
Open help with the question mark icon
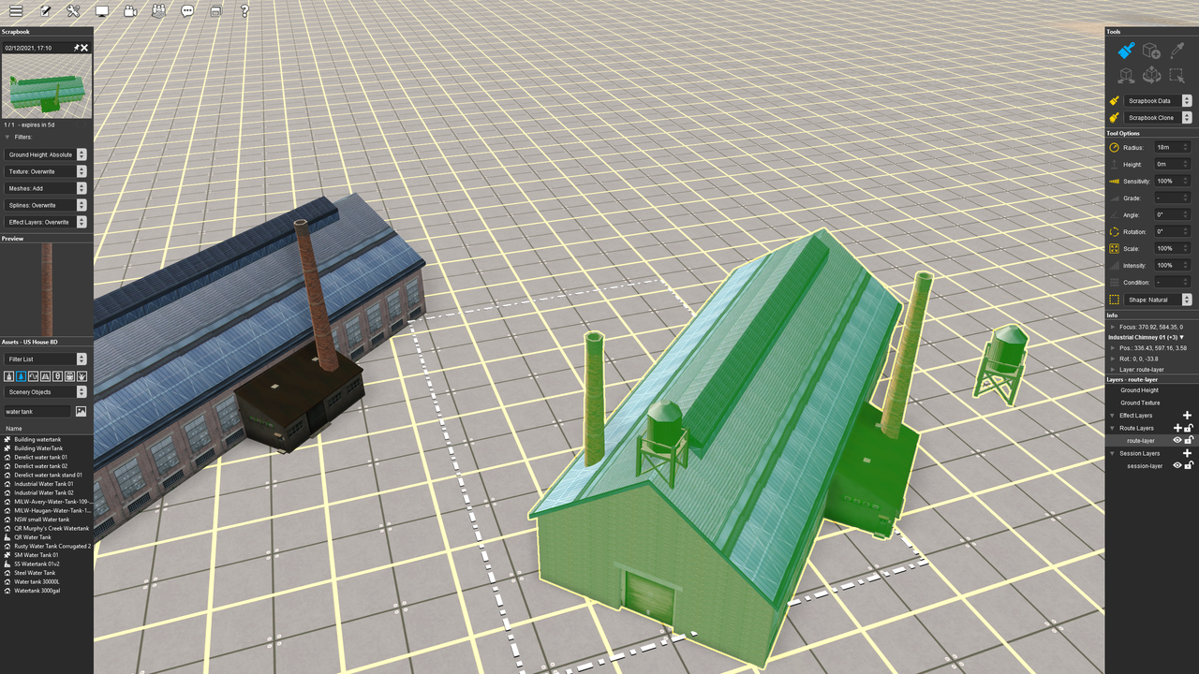tap(244, 11)
